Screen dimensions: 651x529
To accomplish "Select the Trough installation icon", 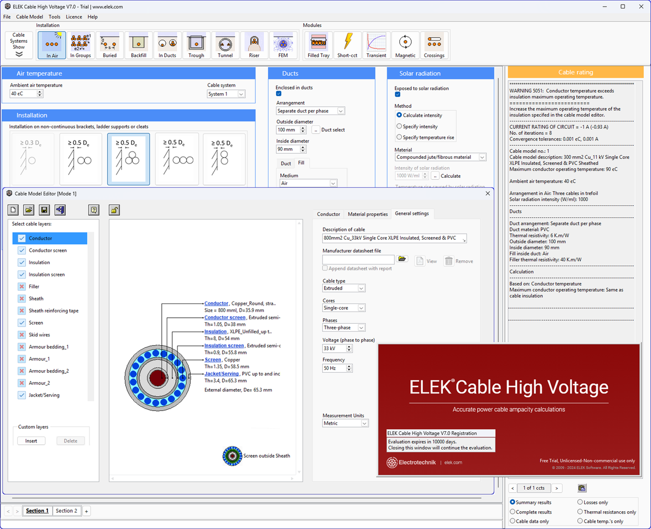I will point(196,45).
